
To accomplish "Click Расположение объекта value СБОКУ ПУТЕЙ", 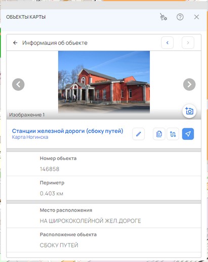I will click(x=59, y=245).
